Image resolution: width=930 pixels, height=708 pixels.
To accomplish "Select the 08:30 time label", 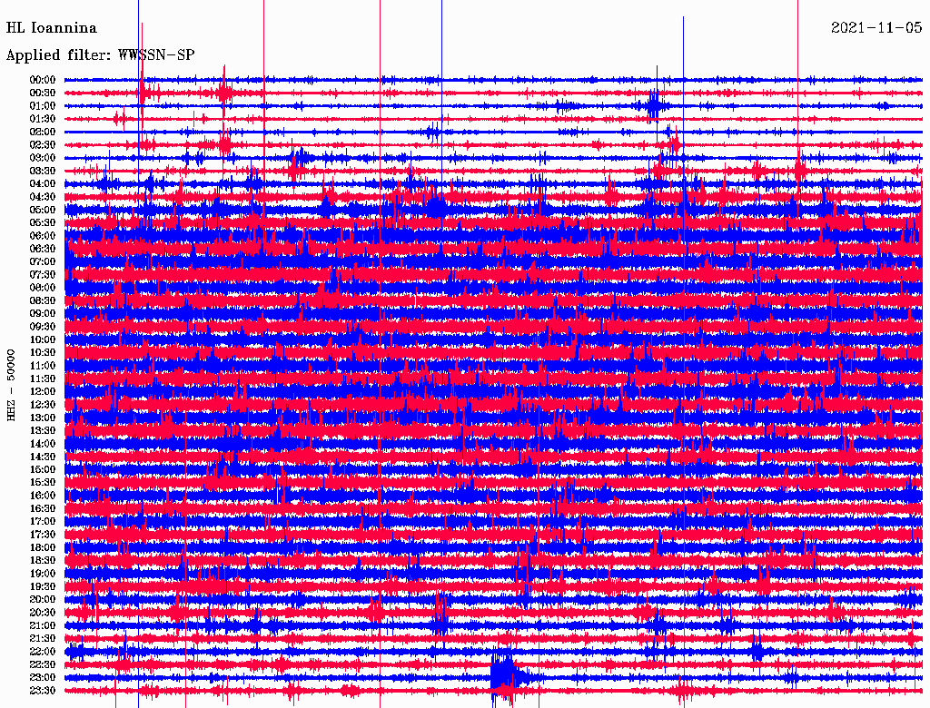I will pyautogui.click(x=43, y=300).
